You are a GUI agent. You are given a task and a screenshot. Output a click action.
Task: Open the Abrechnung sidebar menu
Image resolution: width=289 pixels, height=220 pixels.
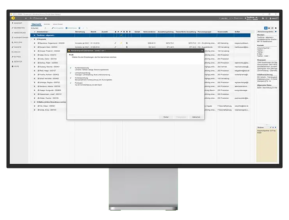[18, 32]
